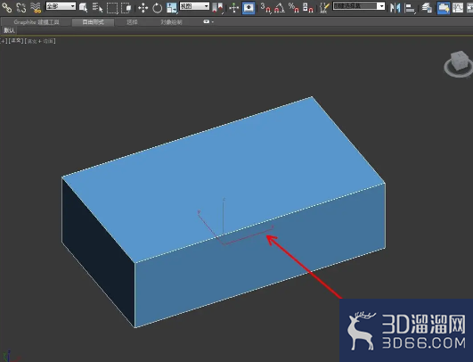Open the Curve Editor

click(x=458, y=8)
